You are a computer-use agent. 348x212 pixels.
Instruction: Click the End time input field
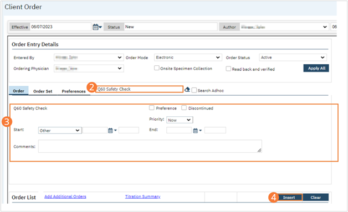pos(215,130)
